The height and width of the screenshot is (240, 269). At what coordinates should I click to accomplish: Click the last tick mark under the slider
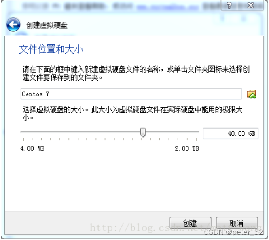pyautogui.click(x=196, y=139)
